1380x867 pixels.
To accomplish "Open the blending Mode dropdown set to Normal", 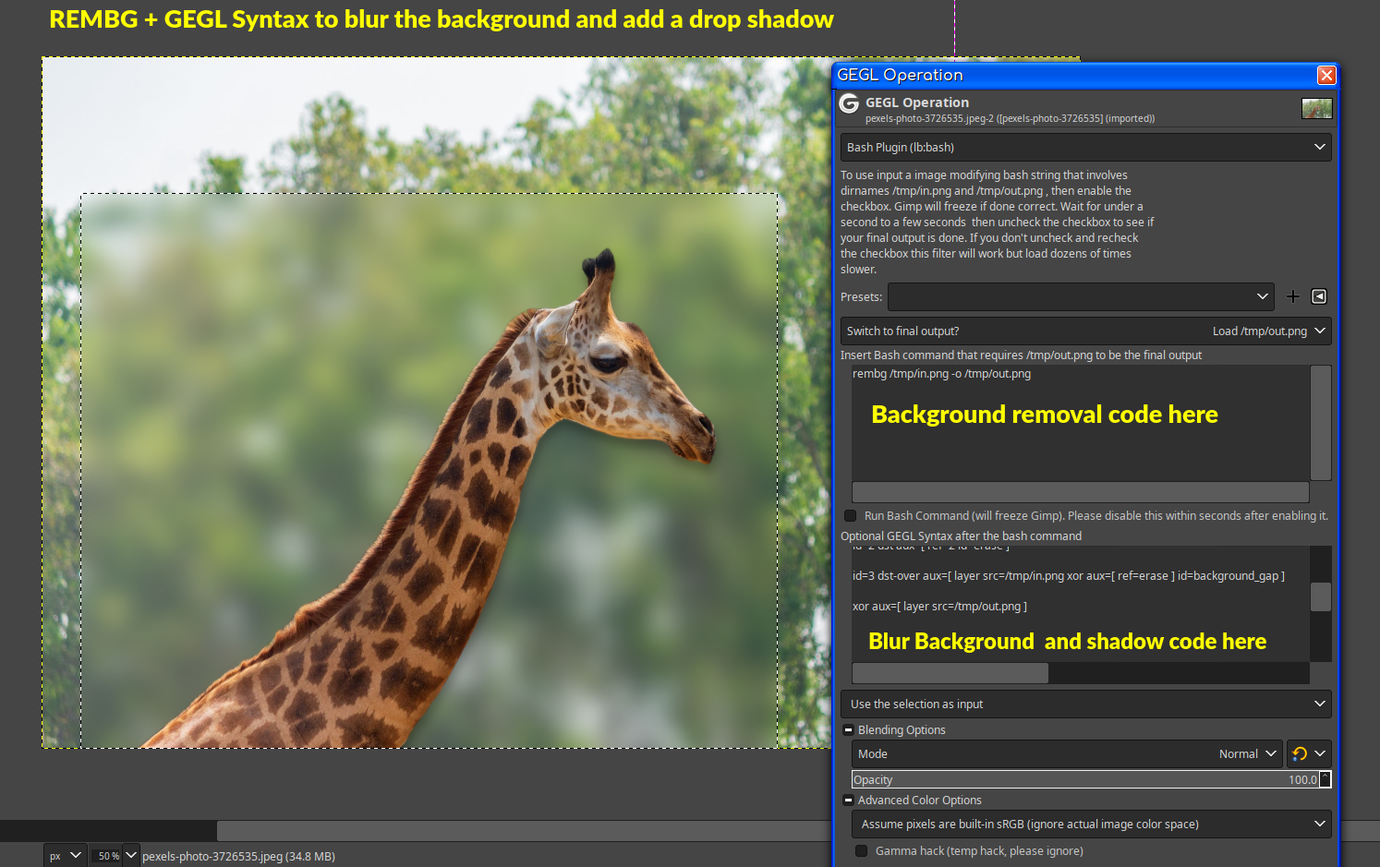I will (x=1067, y=753).
